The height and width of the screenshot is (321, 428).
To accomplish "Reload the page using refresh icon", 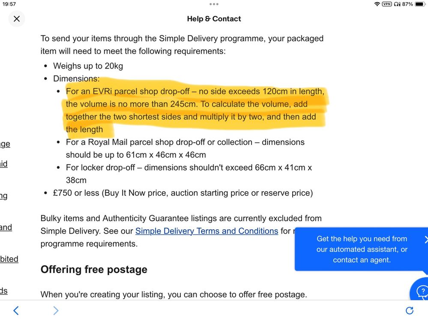I will [x=410, y=310].
